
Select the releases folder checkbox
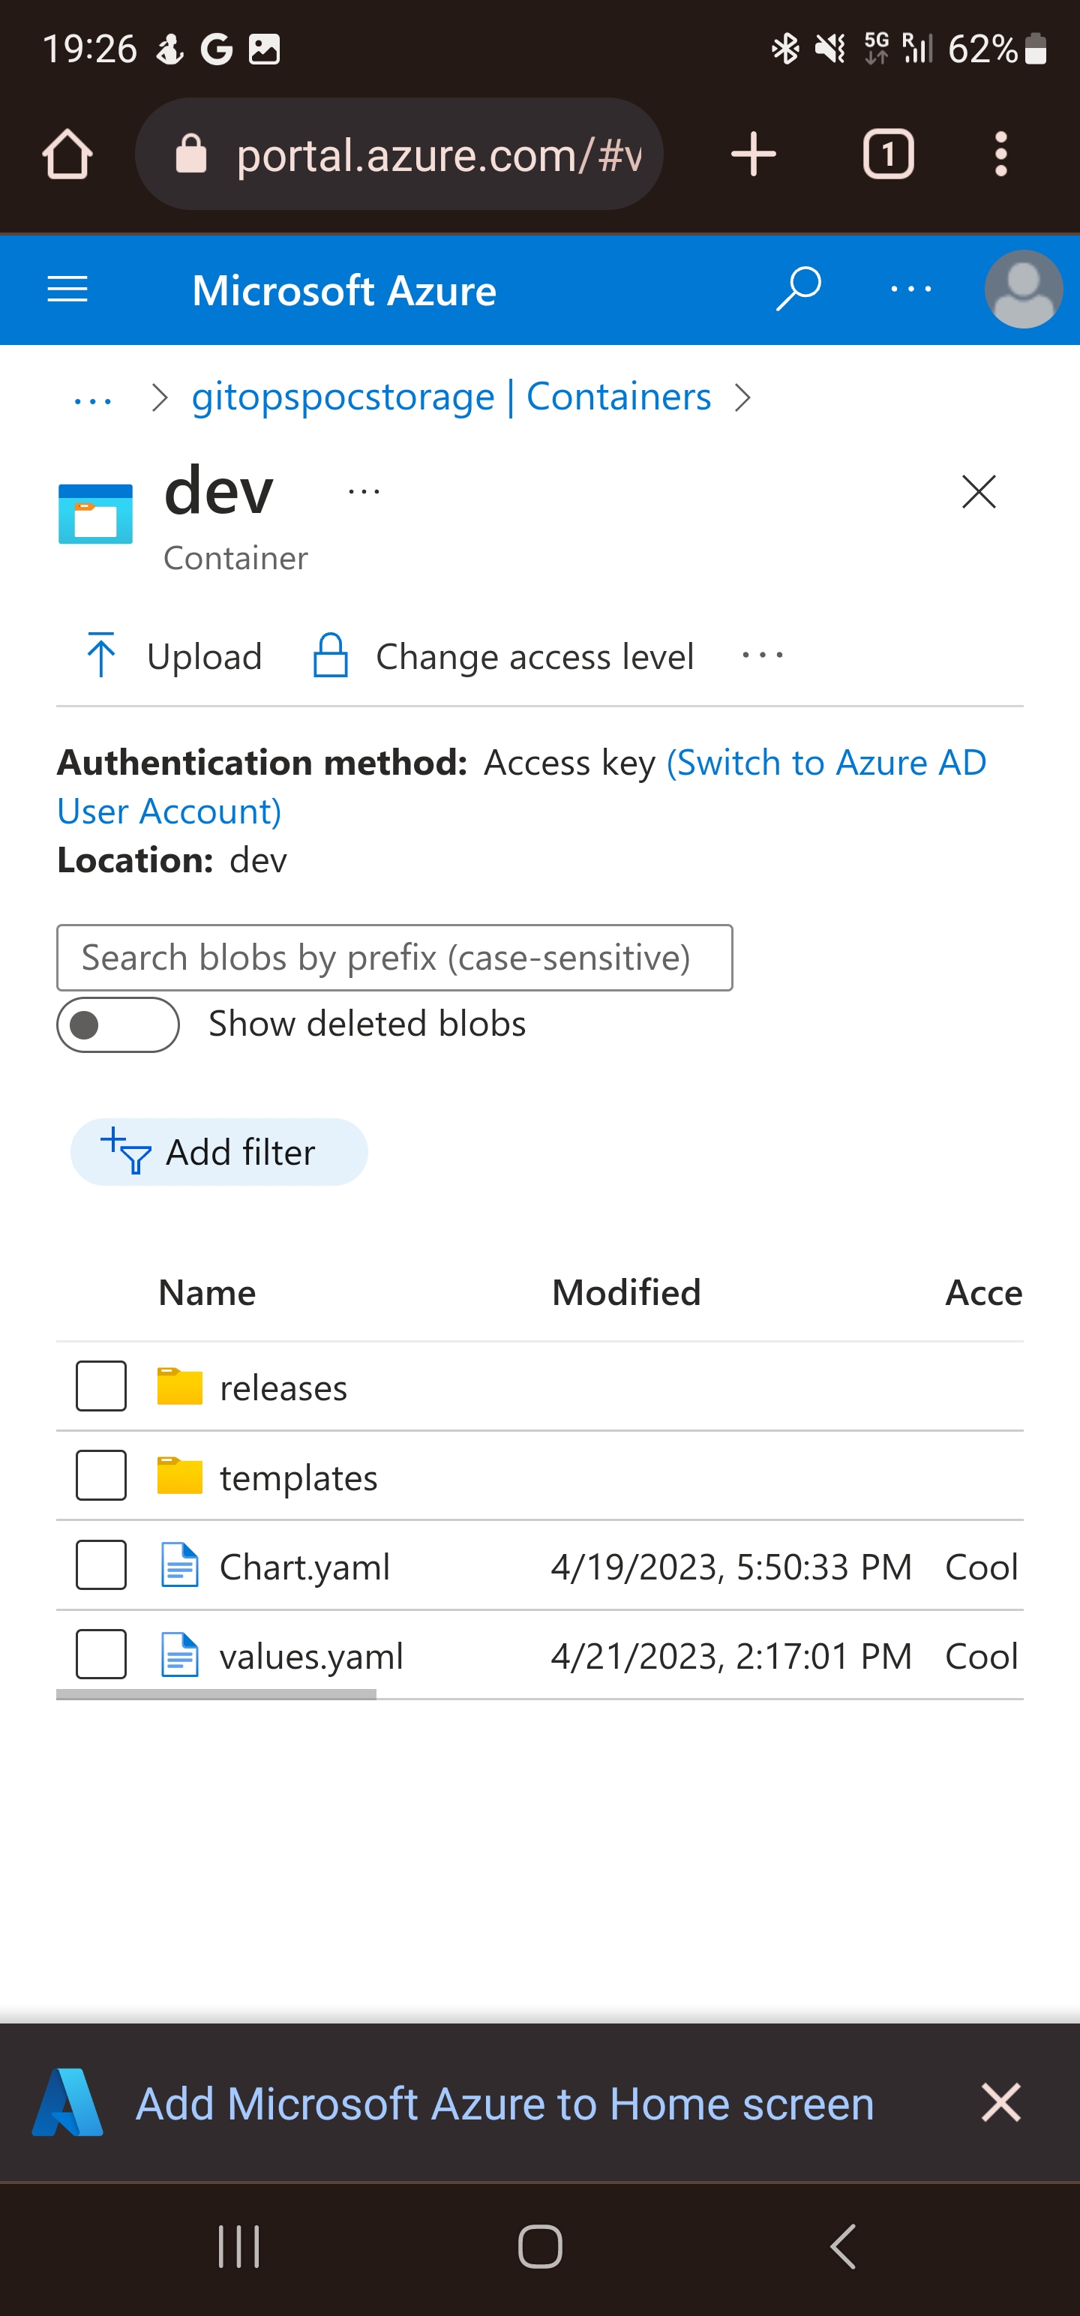pos(100,1385)
